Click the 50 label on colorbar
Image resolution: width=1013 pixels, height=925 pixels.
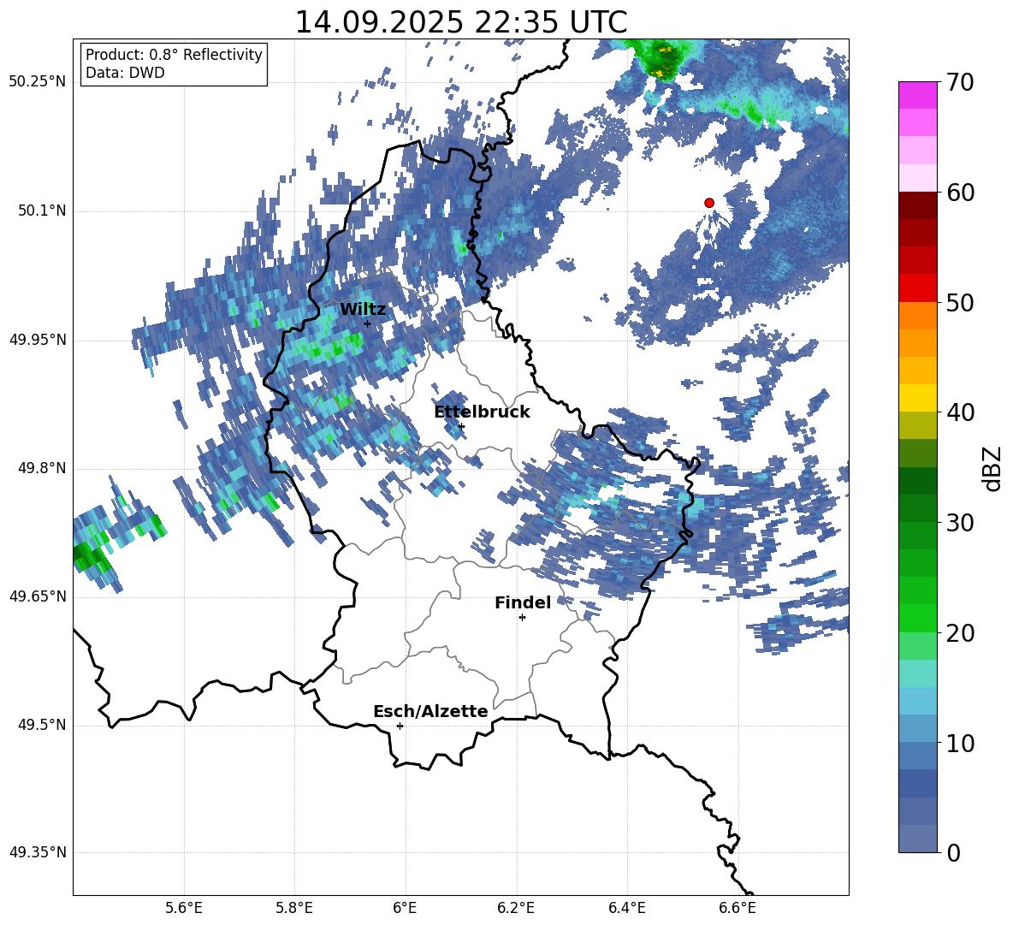(960, 303)
